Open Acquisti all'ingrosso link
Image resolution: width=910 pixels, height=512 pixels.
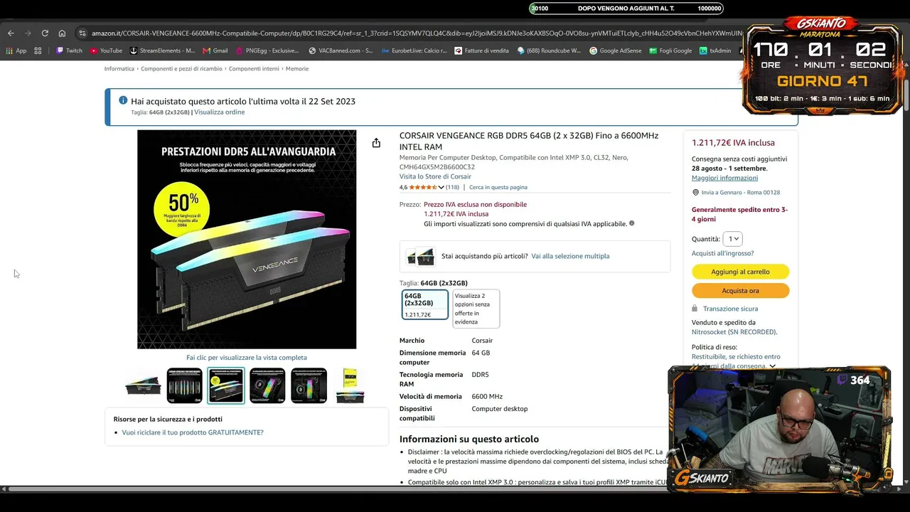click(723, 253)
